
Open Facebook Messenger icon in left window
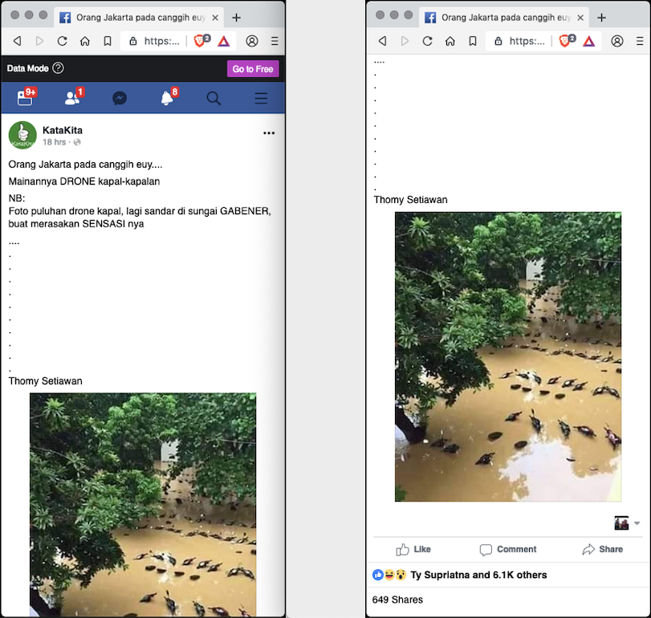point(120,98)
